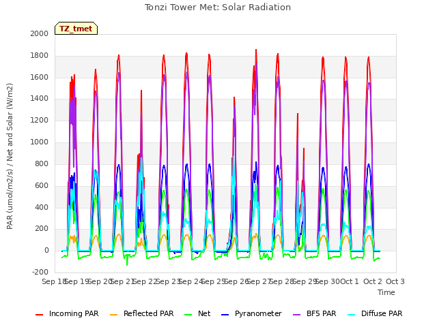Click the green Net legend swatch
437x327 pixels.
[x=188, y=315]
